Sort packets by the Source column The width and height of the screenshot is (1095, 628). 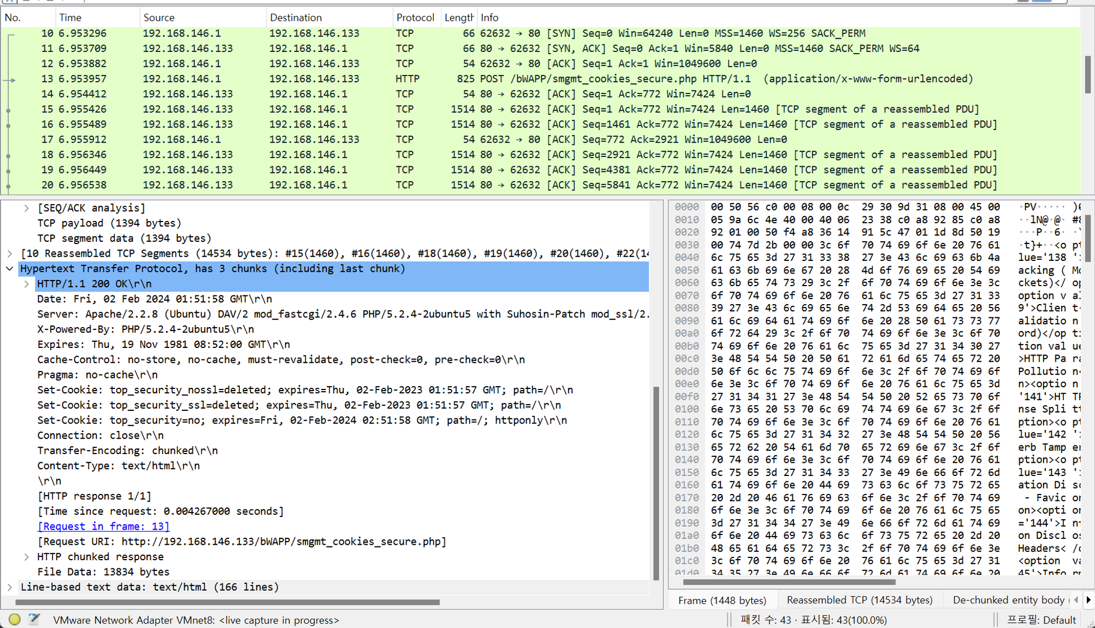tap(203, 18)
